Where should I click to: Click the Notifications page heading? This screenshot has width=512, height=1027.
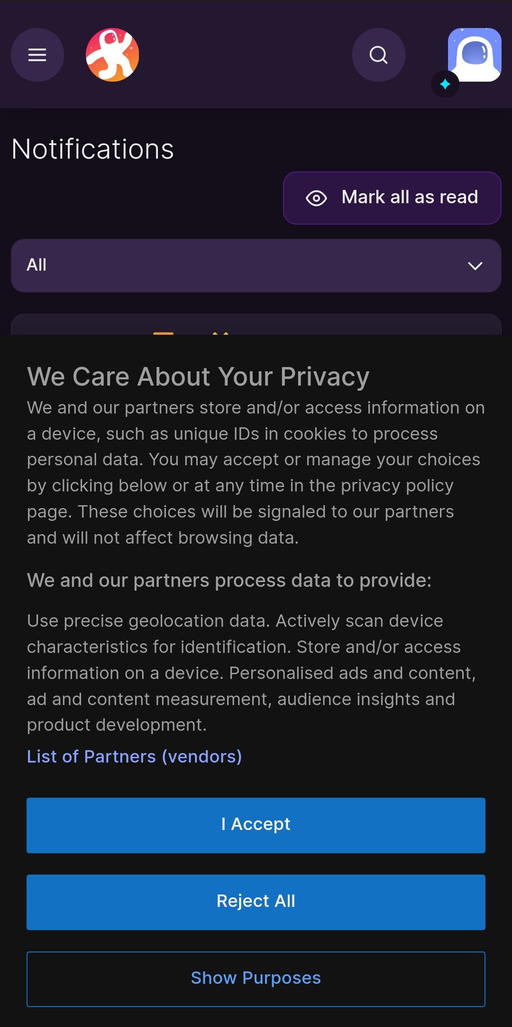93,149
